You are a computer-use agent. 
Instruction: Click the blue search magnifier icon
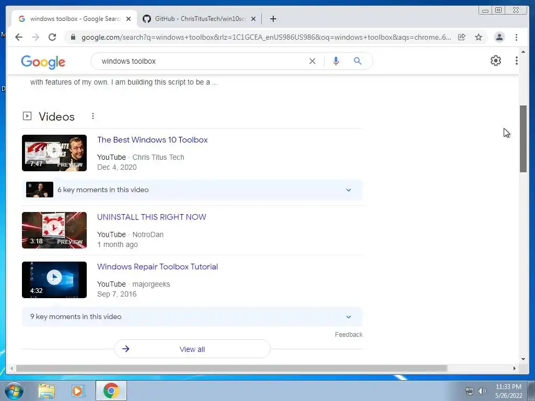357,61
